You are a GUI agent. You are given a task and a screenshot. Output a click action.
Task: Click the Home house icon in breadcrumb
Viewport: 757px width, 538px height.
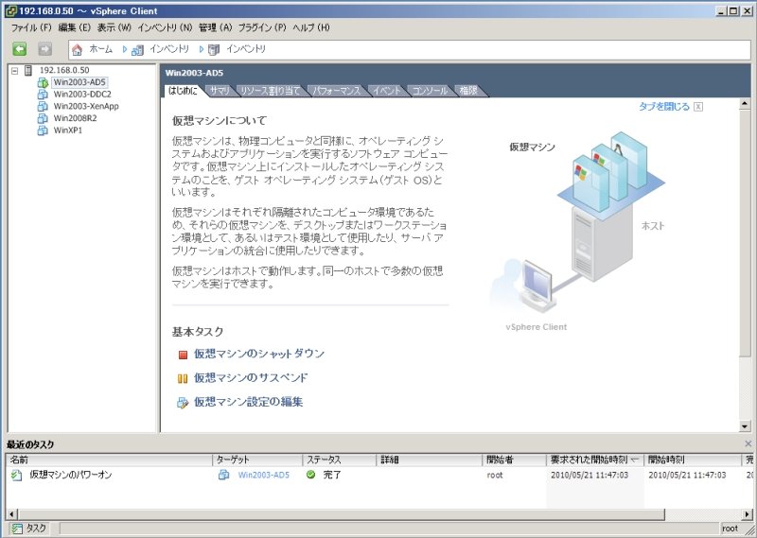coord(78,49)
